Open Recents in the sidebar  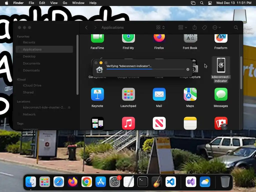[44, 42]
